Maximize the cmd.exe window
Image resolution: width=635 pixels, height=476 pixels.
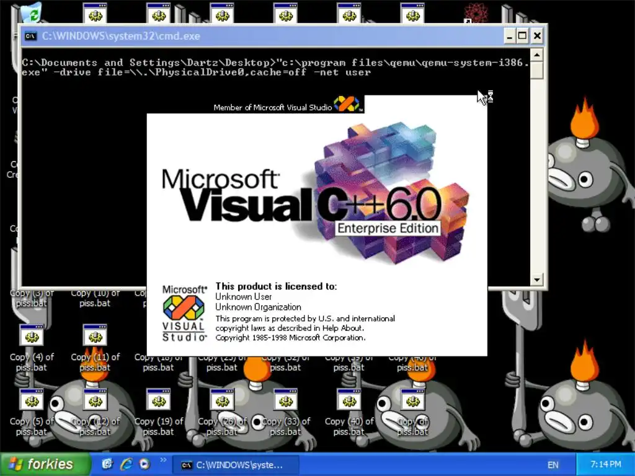522,36
